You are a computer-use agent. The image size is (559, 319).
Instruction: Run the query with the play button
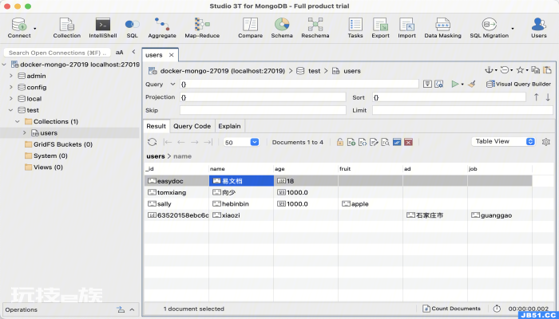[x=455, y=84]
